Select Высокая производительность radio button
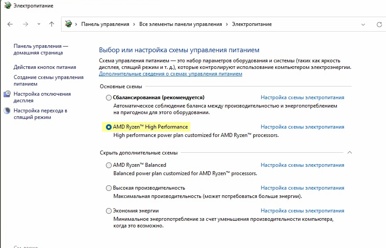386x248 pixels. (109, 188)
